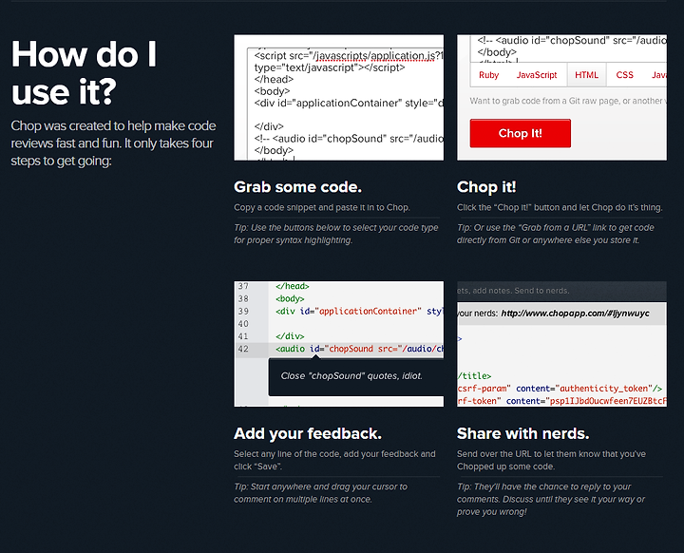This screenshot has height=553, width=684.
Task: Click line number 42 in code screenshot
Action: coord(243,349)
